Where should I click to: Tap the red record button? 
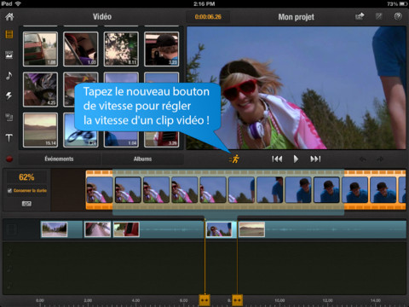click(x=9, y=159)
